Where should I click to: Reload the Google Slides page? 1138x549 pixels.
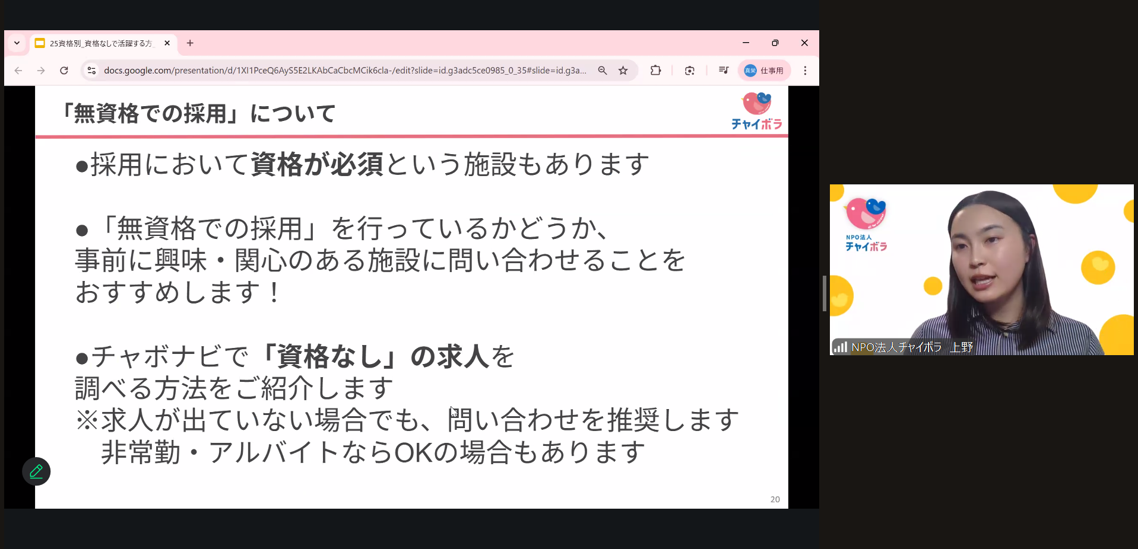coord(64,71)
